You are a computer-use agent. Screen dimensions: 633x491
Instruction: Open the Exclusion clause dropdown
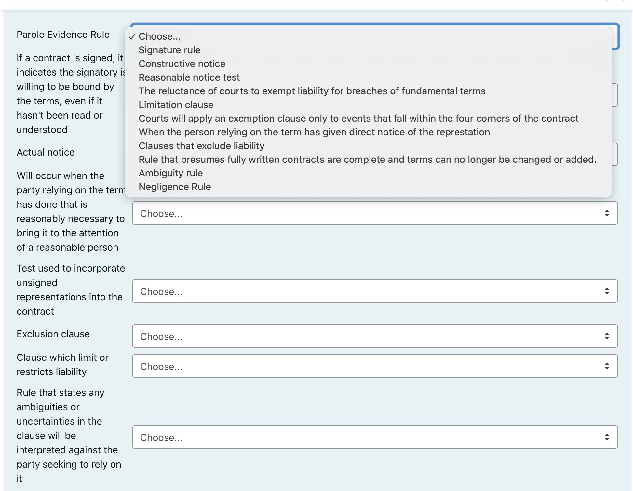pos(374,336)
